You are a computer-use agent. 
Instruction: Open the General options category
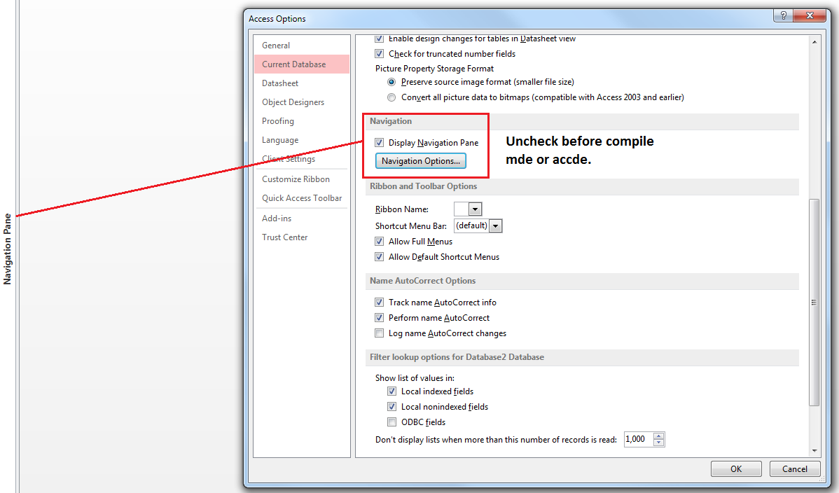pos(302,46)
